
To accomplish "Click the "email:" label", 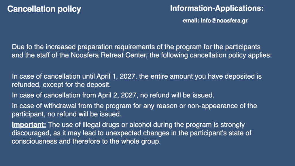I will pyautogui.click(x=191, y=21).
